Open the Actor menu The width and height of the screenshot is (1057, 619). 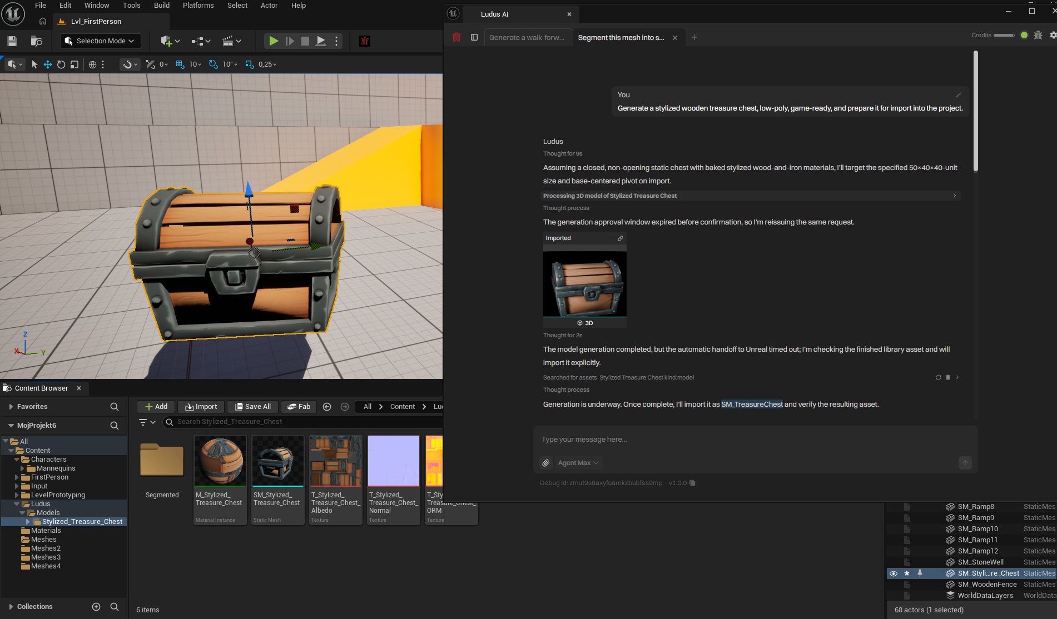(269, 6)
